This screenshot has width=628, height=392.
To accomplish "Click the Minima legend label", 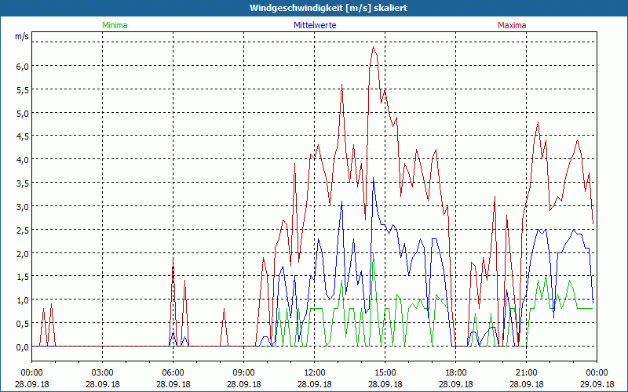I will (114, 25).
